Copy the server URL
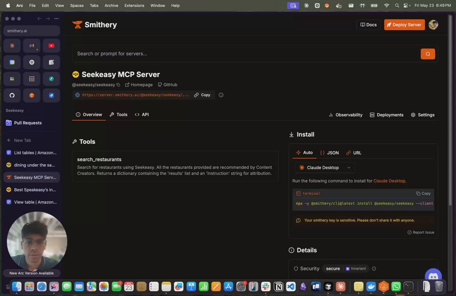Screen dimensions: 456x296 coord(202,95)
